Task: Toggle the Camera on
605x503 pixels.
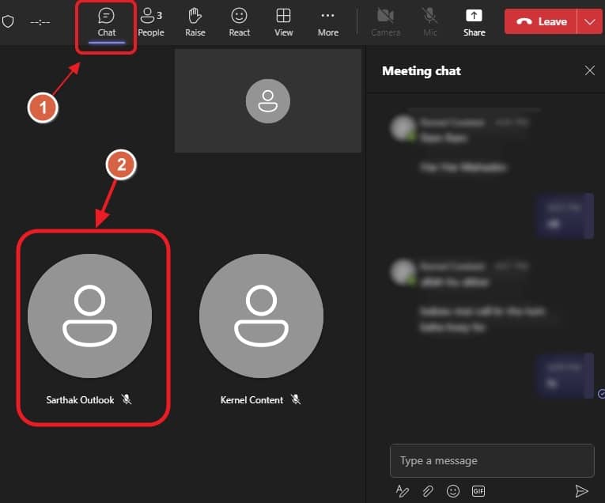Action: tap(385, 23)
